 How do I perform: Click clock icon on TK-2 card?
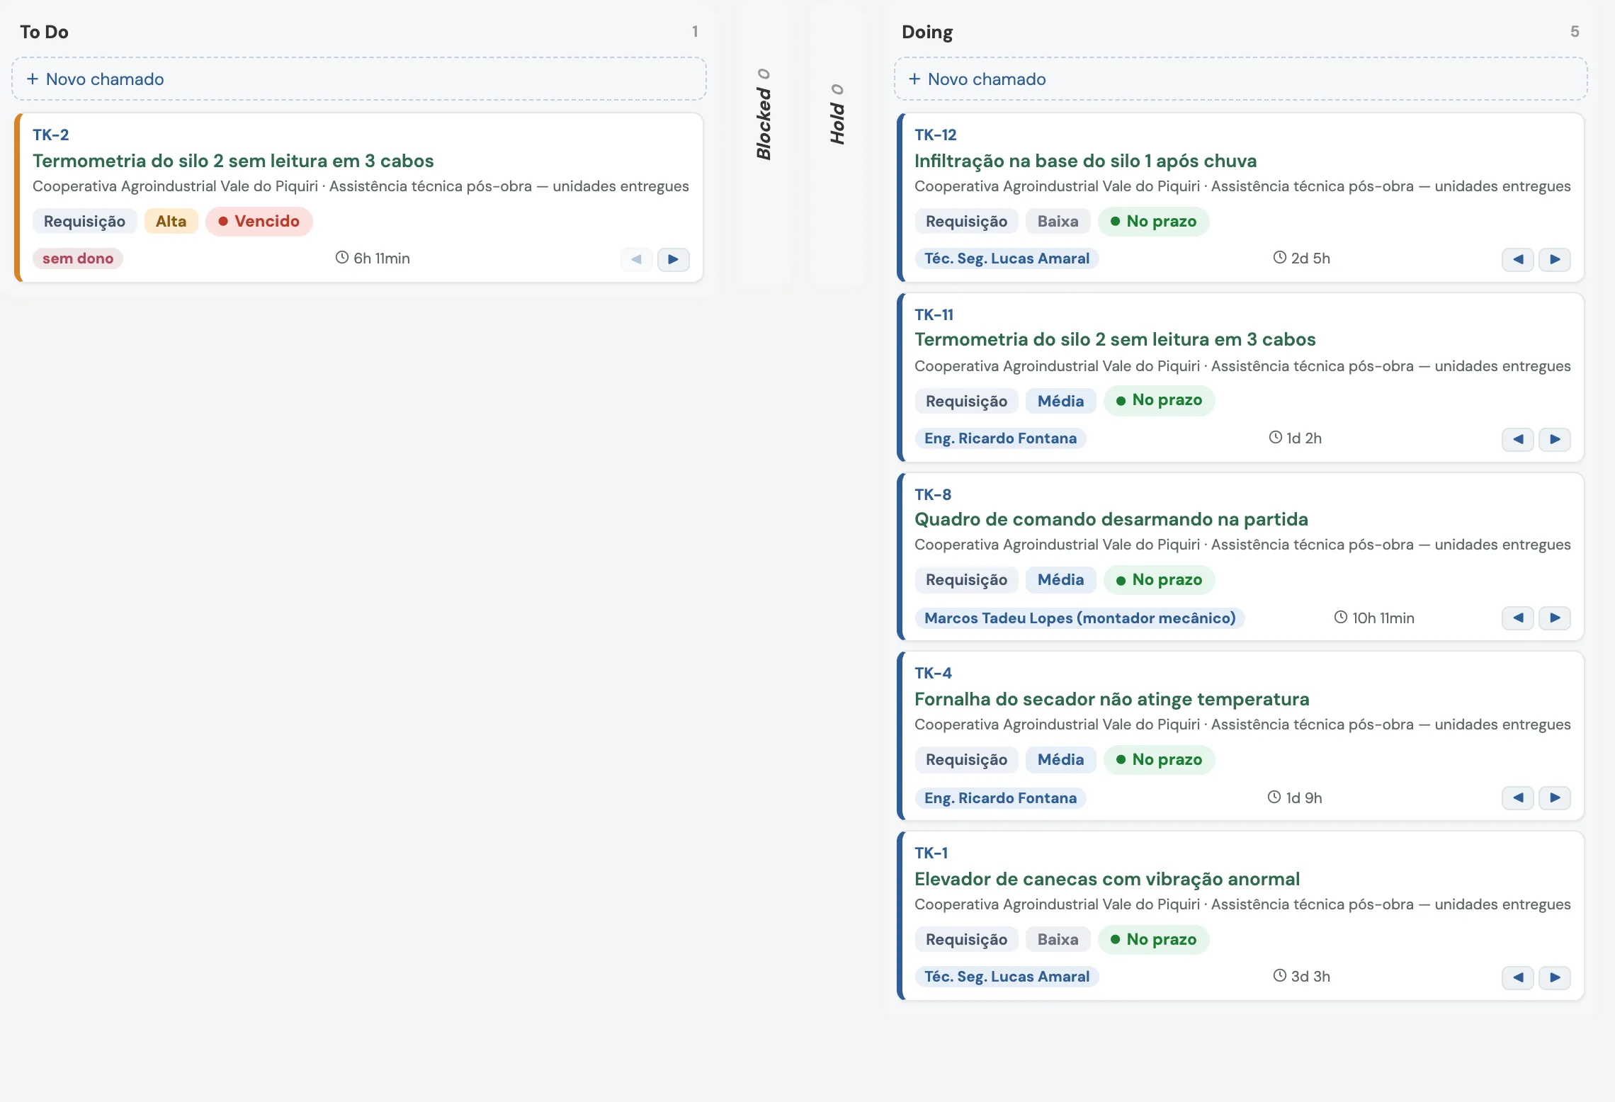pos(342,258)
